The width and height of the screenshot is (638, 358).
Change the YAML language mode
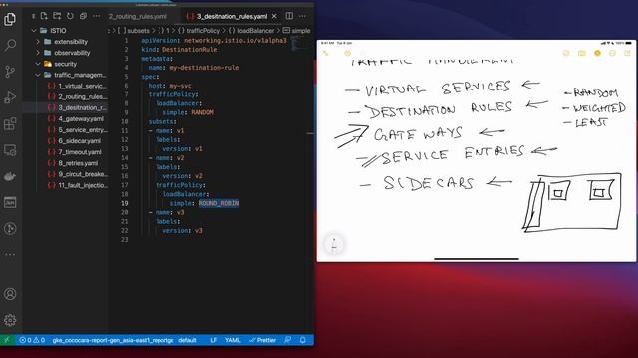click(232, 340)
